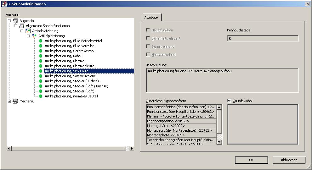
Task: Expand the Mechanik tree node
Action: point(9,101)
